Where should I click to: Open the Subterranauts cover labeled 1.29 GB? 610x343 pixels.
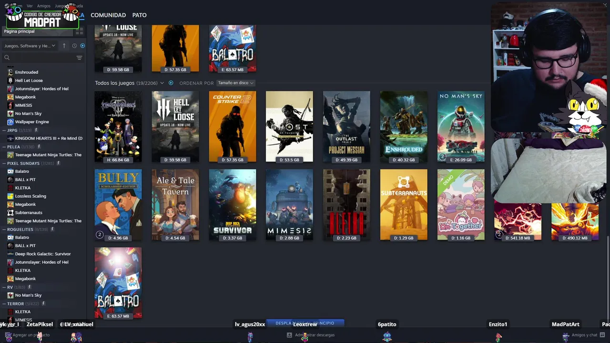(404, 205)
